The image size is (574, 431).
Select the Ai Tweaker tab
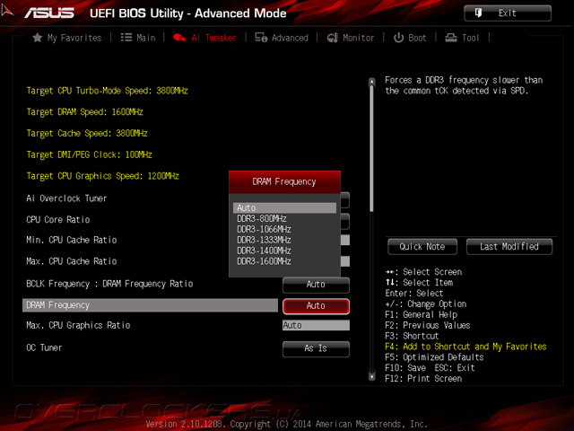204,38
